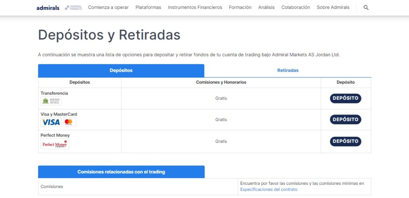This screenshot has height=198, width=409.
Task: Open the Comienza a operar menu
Action: pyautogui.click(x=108, y=8)
